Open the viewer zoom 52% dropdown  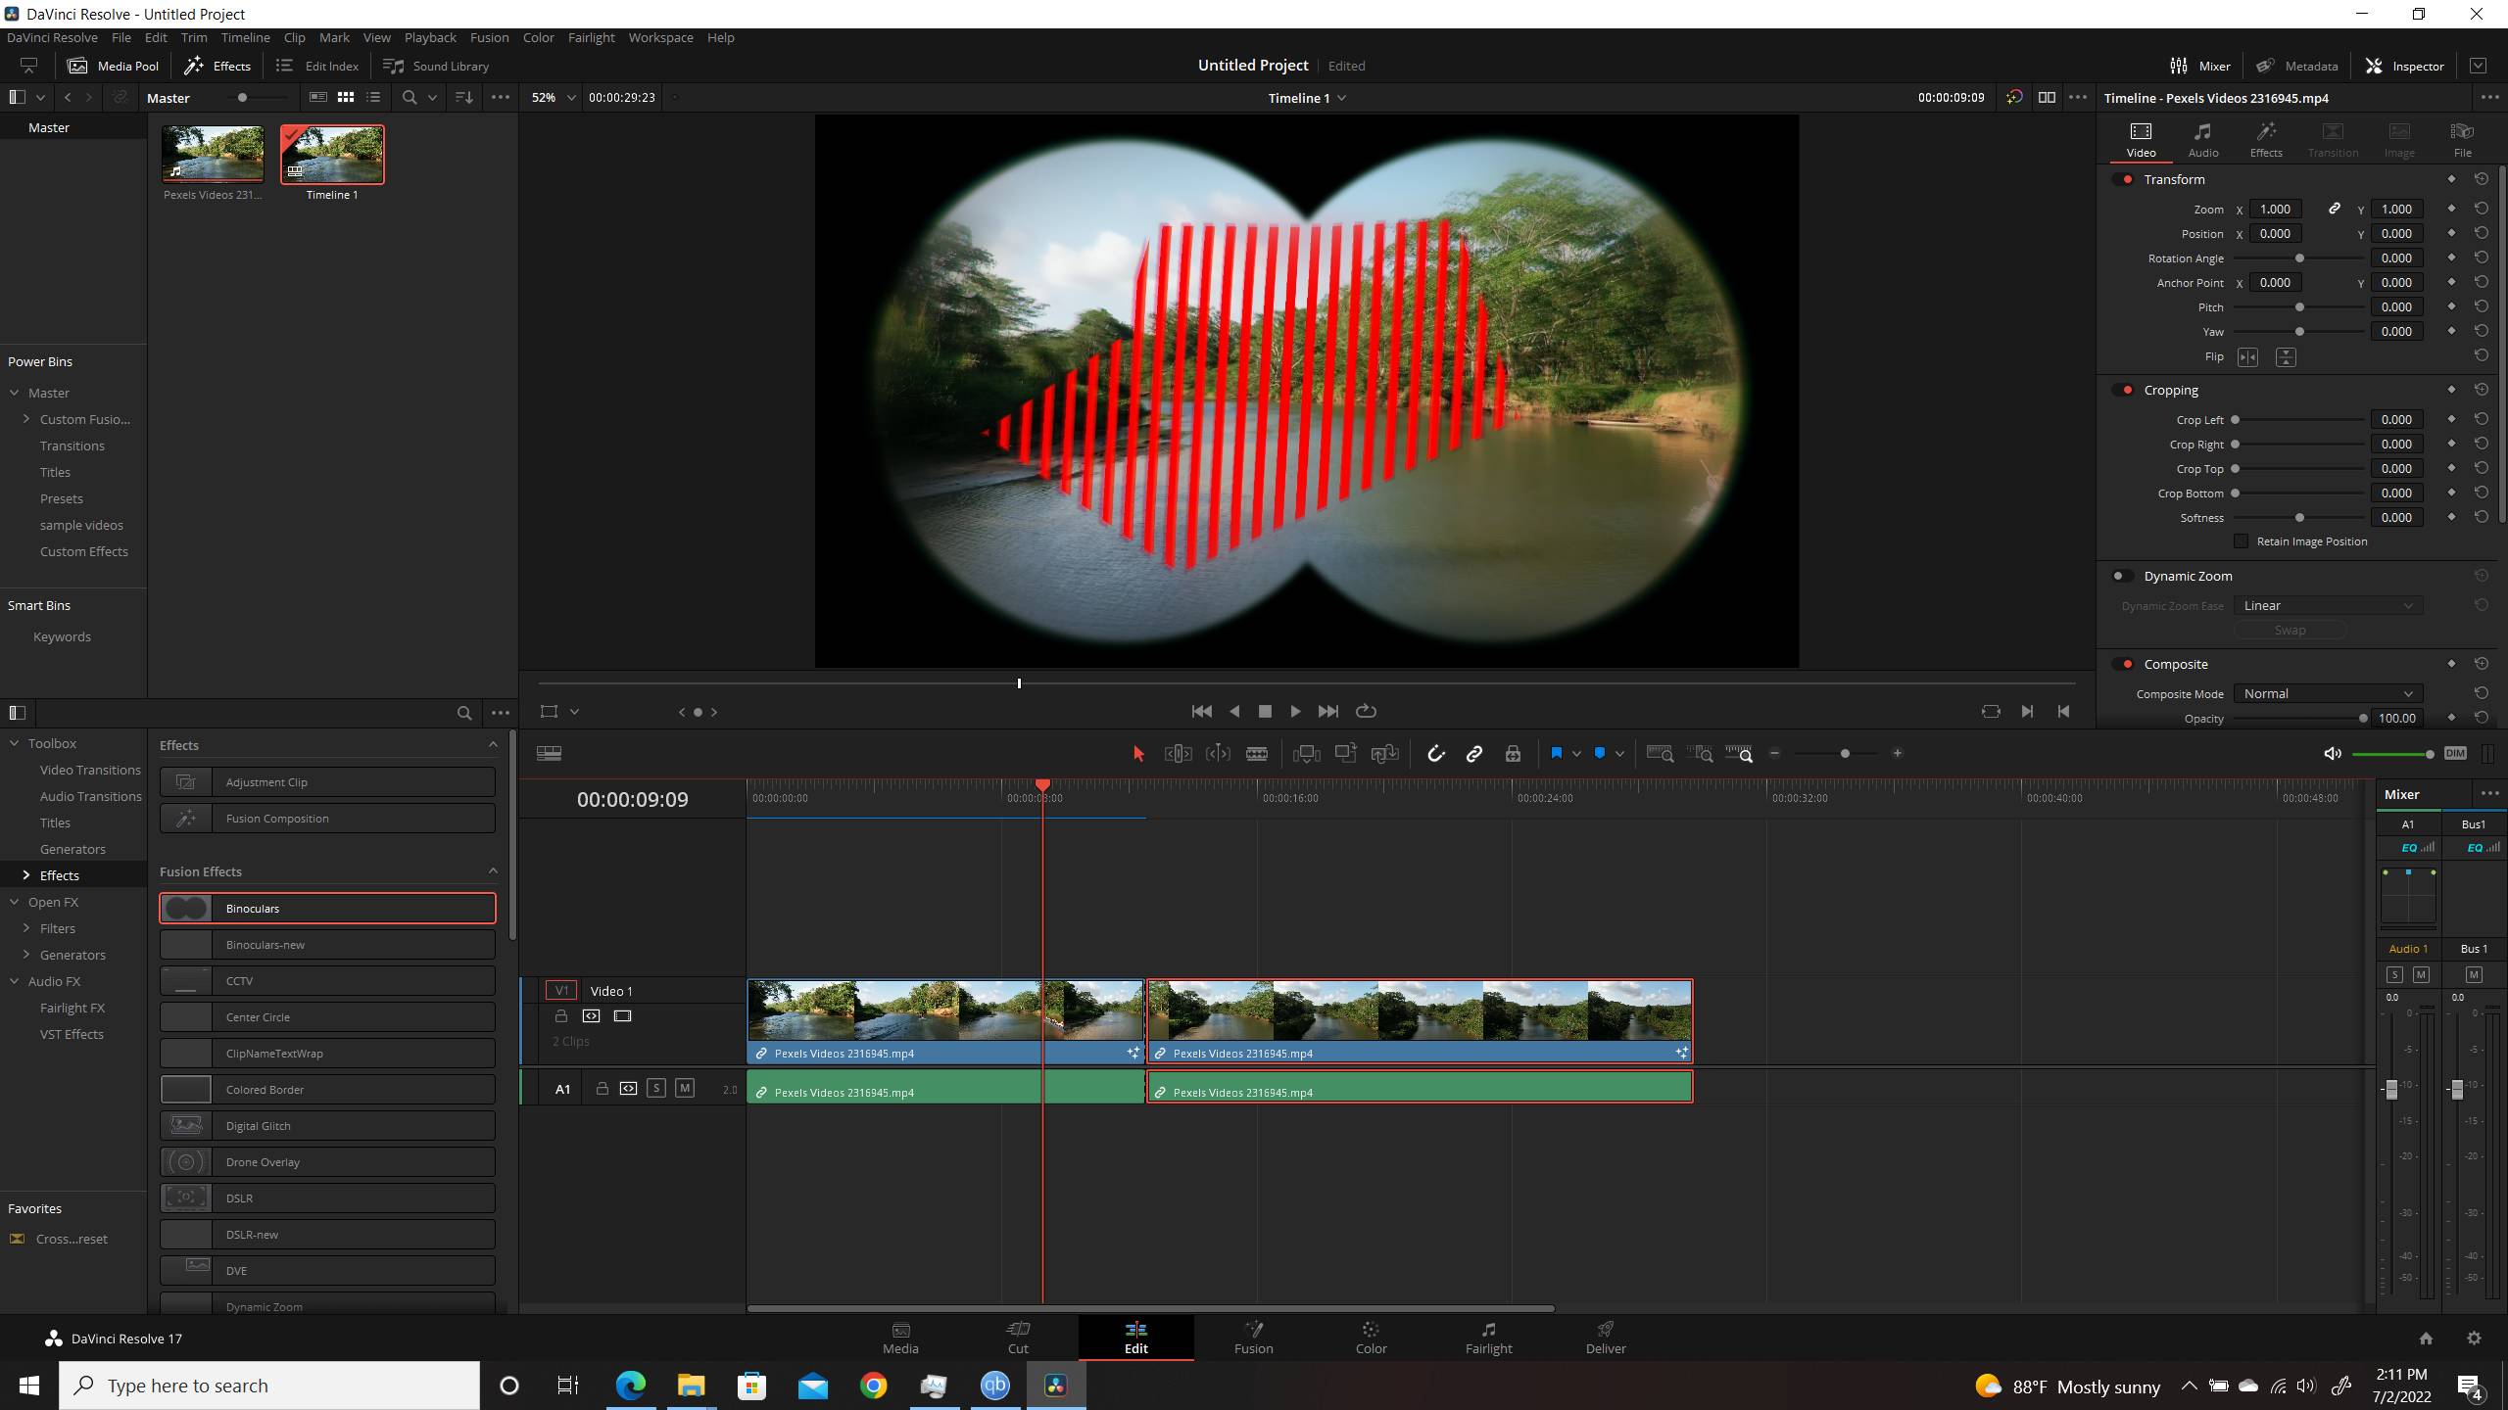point(553,98)
